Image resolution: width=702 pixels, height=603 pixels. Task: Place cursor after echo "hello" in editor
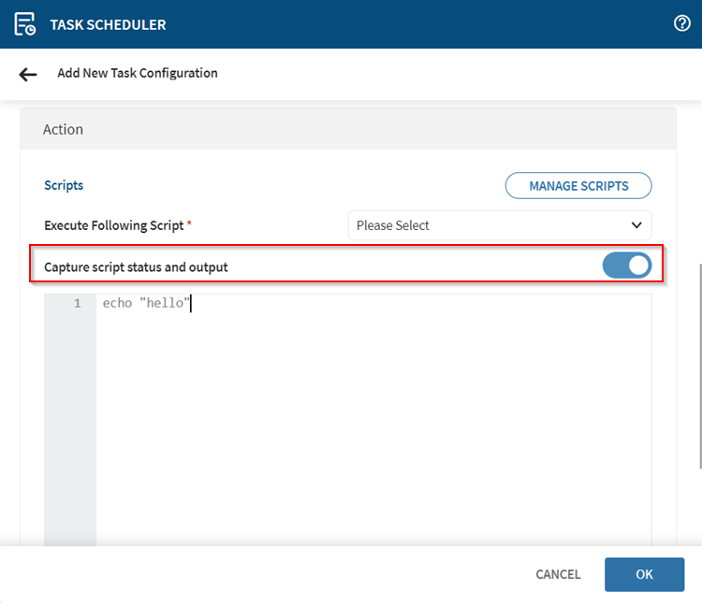tap(191, 303)
